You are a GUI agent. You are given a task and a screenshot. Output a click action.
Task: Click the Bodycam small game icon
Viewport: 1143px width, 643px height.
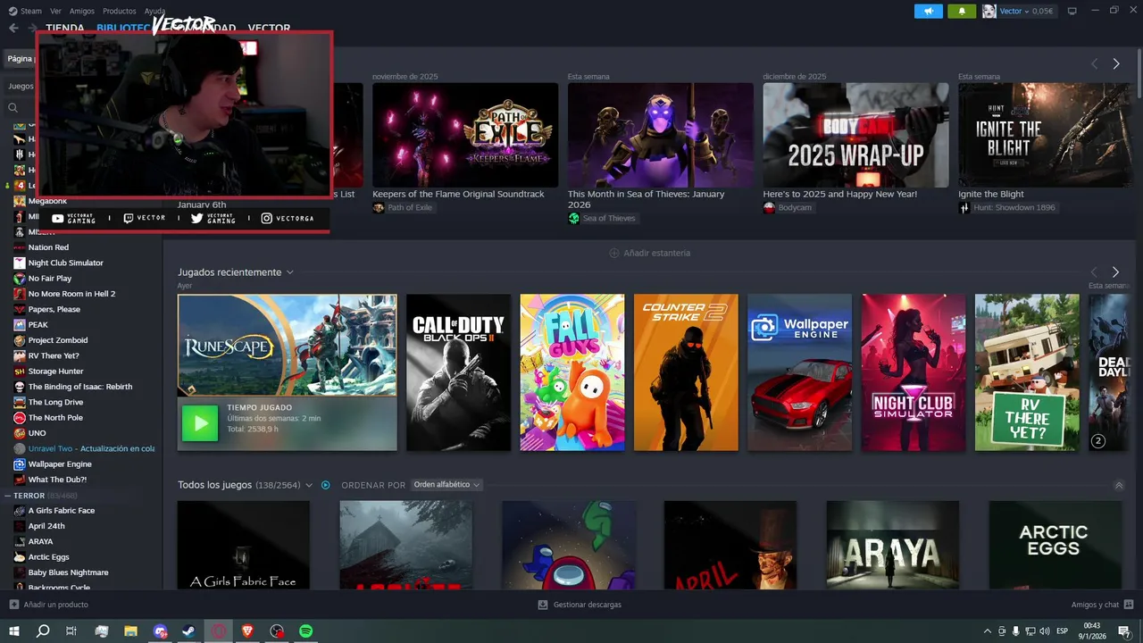pyautogui.click(x=769, y=207)
